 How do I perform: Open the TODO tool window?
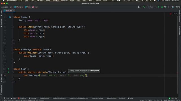[122, 98]
